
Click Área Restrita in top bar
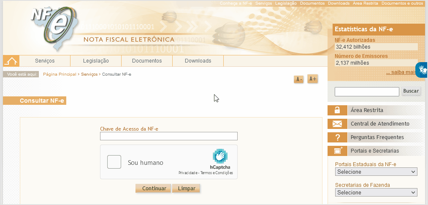click(x=366, y=3)
